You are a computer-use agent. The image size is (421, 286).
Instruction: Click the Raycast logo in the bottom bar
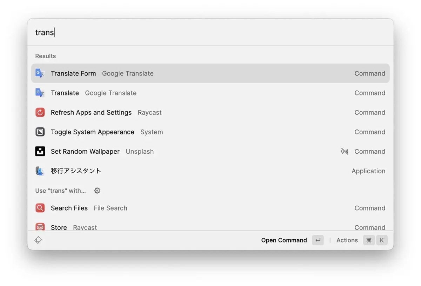point(38,240)
